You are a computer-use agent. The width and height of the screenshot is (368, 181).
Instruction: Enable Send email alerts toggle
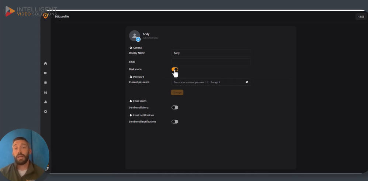tap(175, 107)
